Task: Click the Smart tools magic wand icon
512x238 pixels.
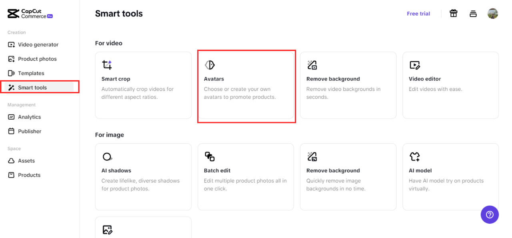Action: click(11, 88)
